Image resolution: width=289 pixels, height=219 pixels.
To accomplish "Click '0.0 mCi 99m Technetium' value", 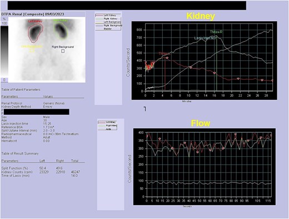I will (61, 134).
